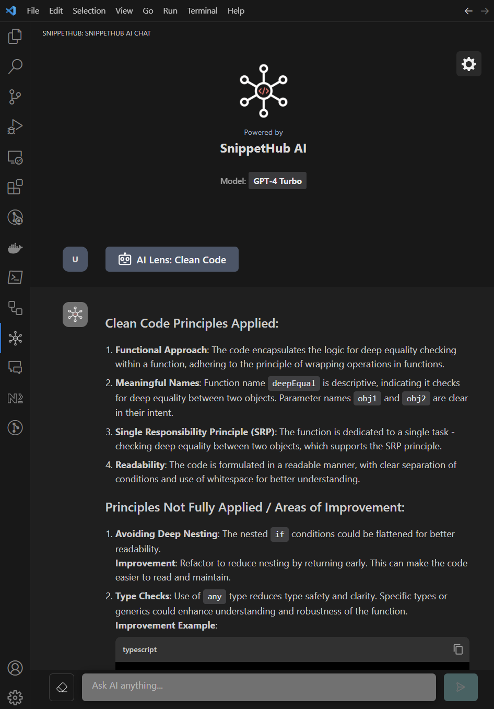
Task: Click 'Readability' list item title
Action: click(140, 465)
